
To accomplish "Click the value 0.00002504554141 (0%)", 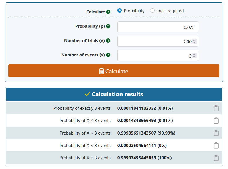I will coord(142,146).
